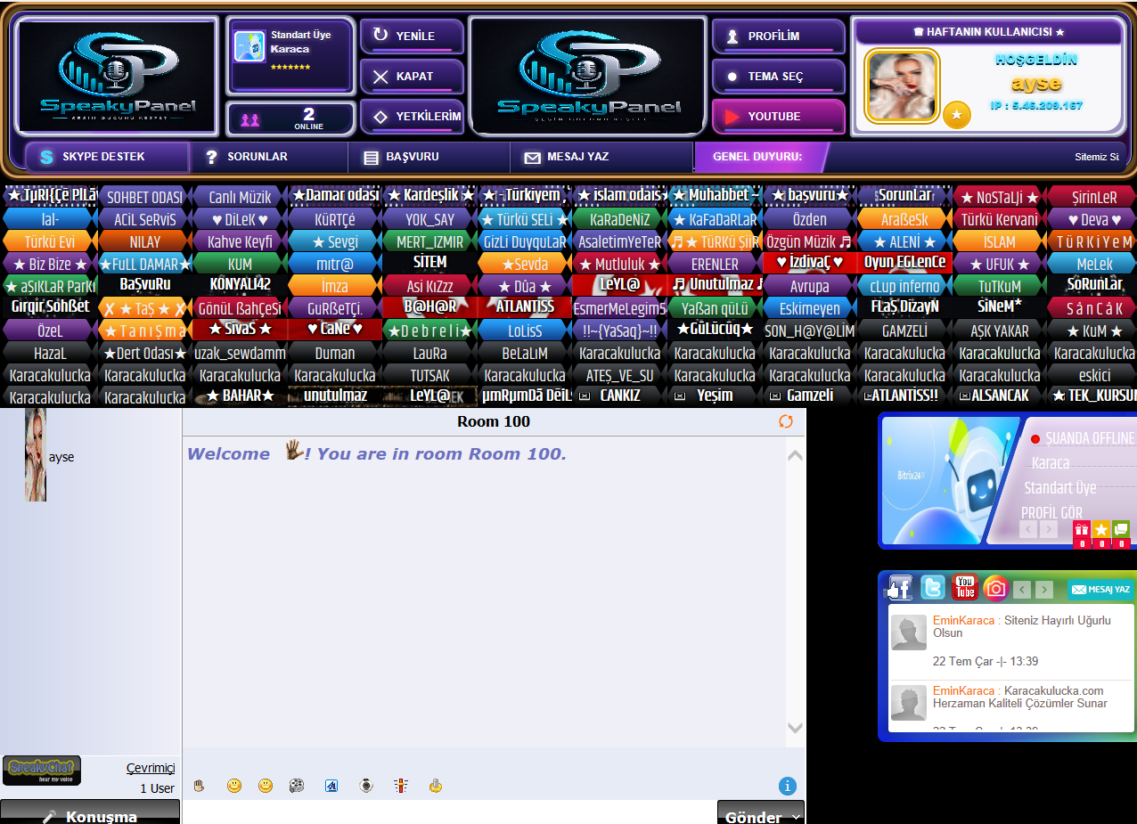Screen dimensions: 1137x824
Task: Click the orange refresh icon beside Room 100
Action: click(786, 421)
